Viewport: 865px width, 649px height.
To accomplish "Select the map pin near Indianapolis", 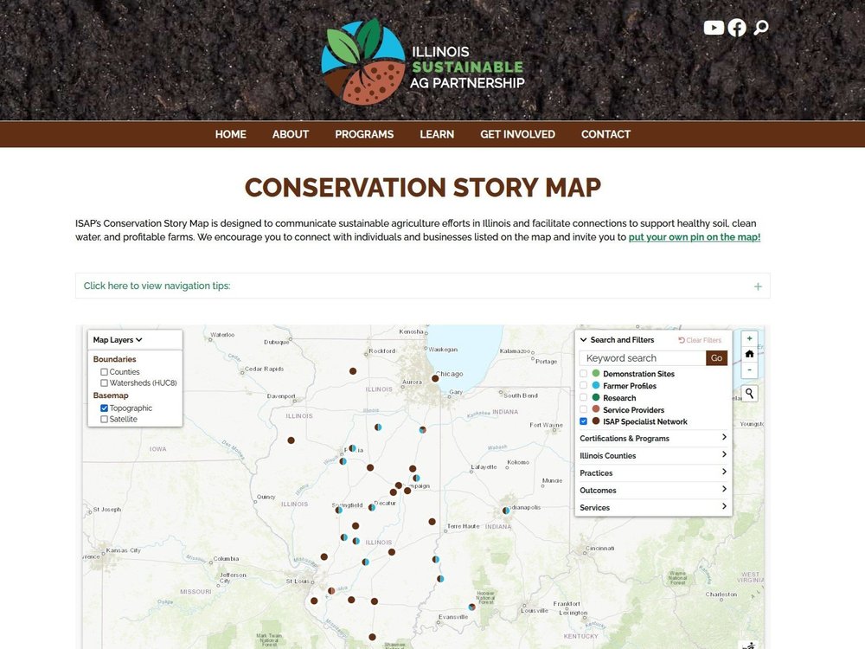I will [506, 511].
